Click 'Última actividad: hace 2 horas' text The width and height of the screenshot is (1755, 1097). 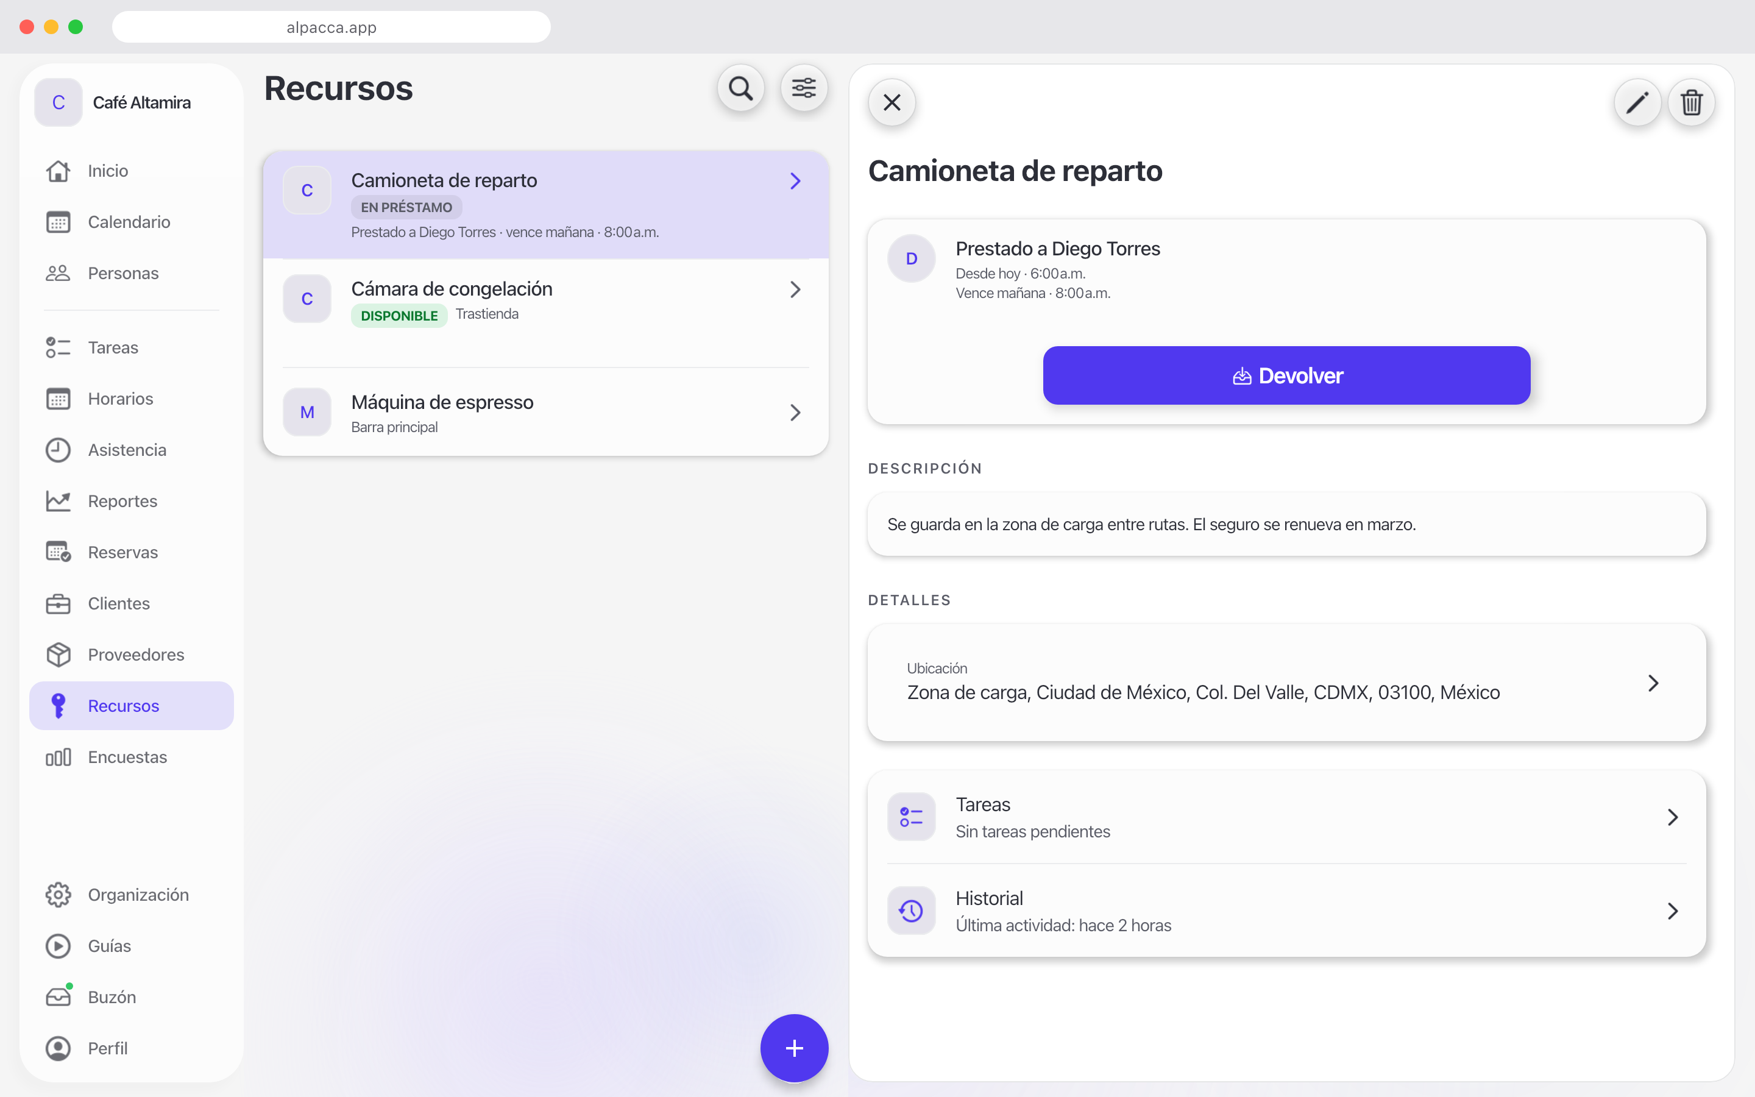pyautogui.click(x=1063, y=925)
